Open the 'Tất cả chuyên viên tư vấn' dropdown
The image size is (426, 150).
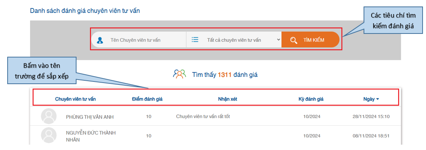pyautogui.click(x=234, y=40)
